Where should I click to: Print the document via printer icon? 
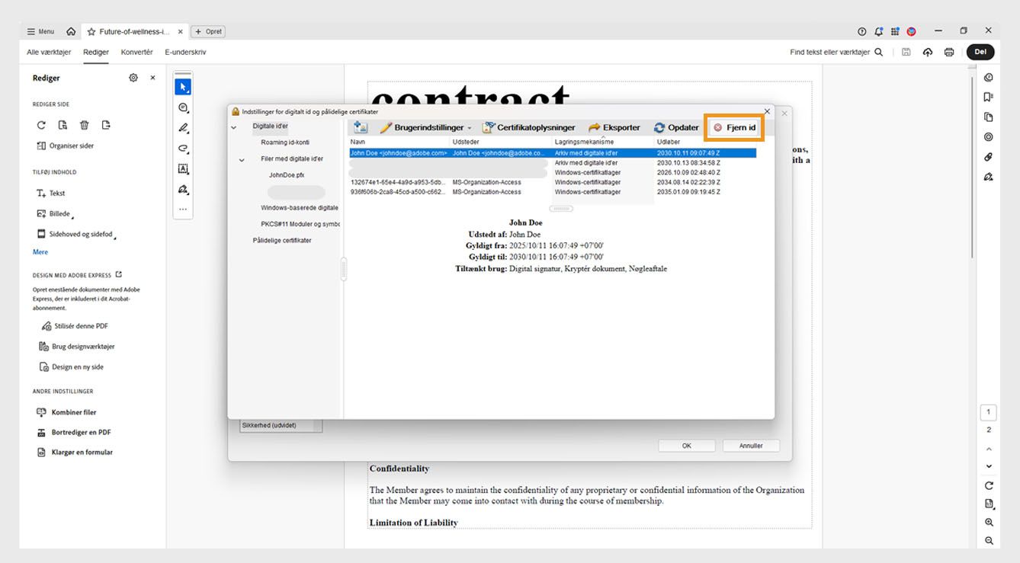pyautogui.click(x=948, y=53)
